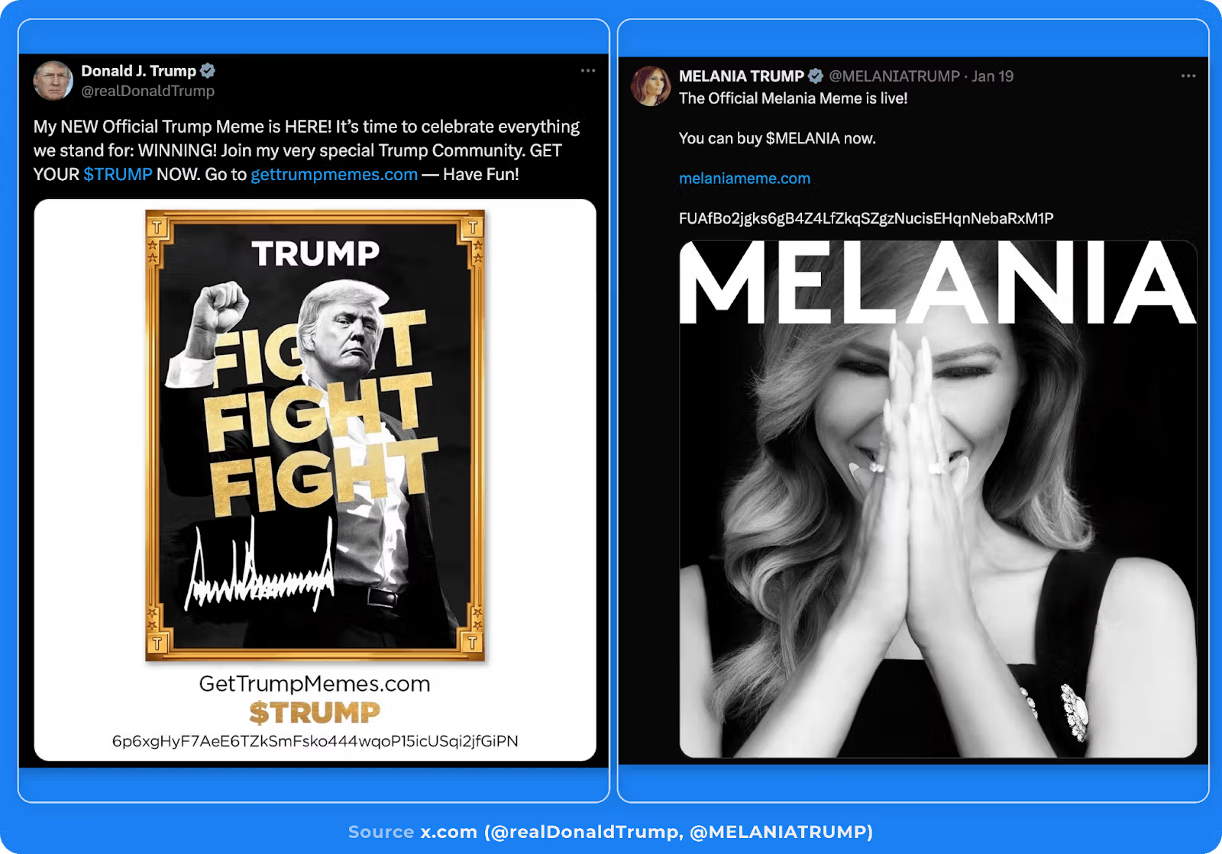
Task: Click the Jan 19 tweet timestamp
Action: point(992,76)
